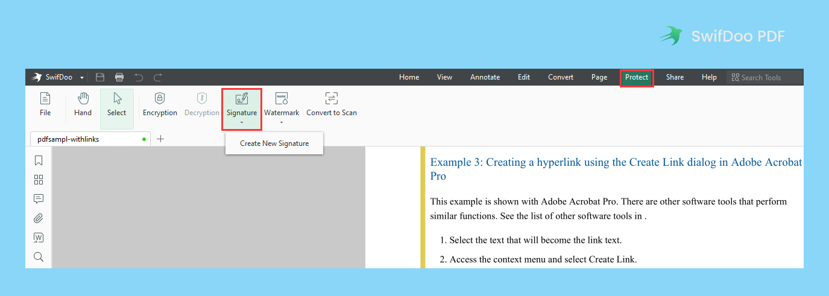
Task: Activate the Hand tool
Action: [x=83, y=105]
